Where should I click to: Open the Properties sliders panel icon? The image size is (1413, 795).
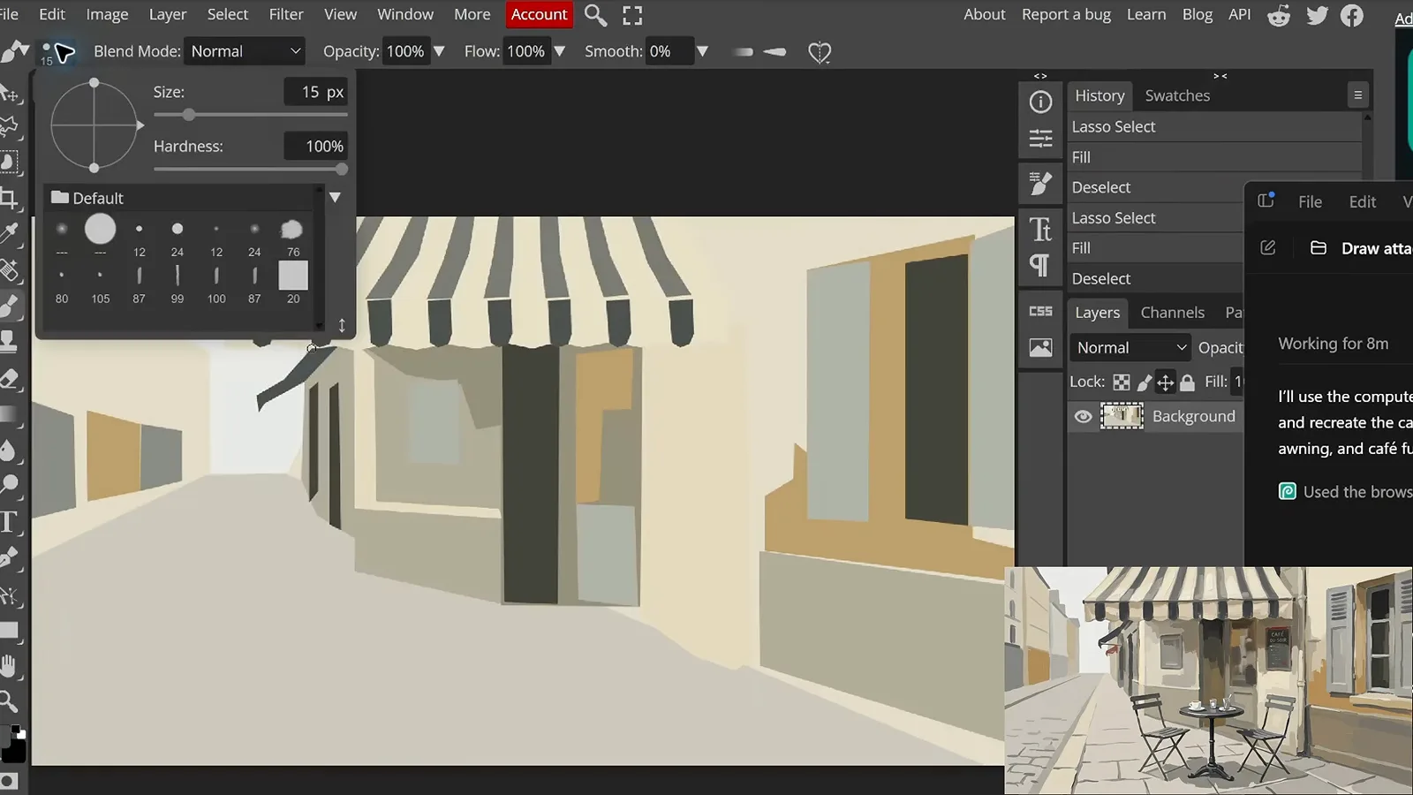[x=1040, y=139]
